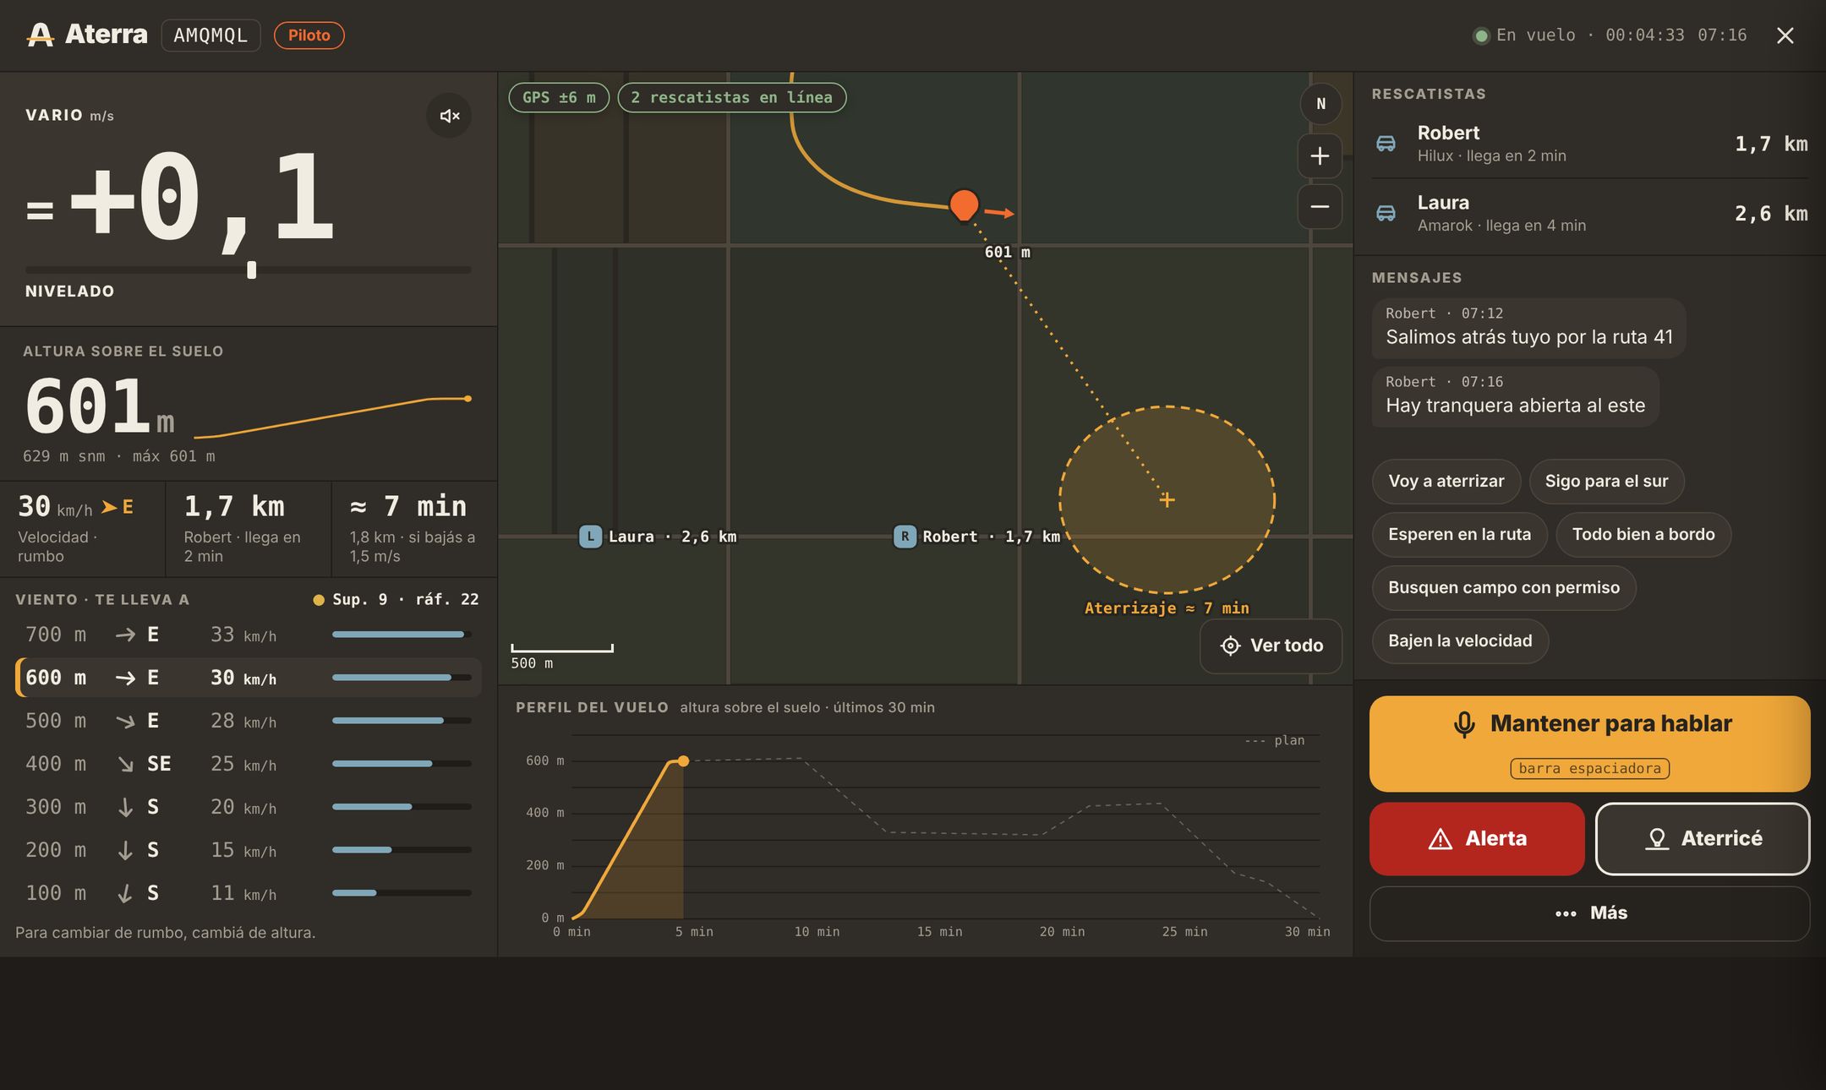Send quick reply Voy a aterrizar
The height and width of the screenshot is (1090, 1826).
tap(1446, 481)
